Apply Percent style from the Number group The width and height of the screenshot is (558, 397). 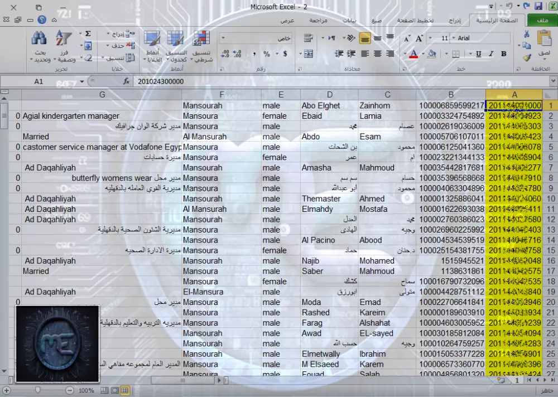(266, 54)
